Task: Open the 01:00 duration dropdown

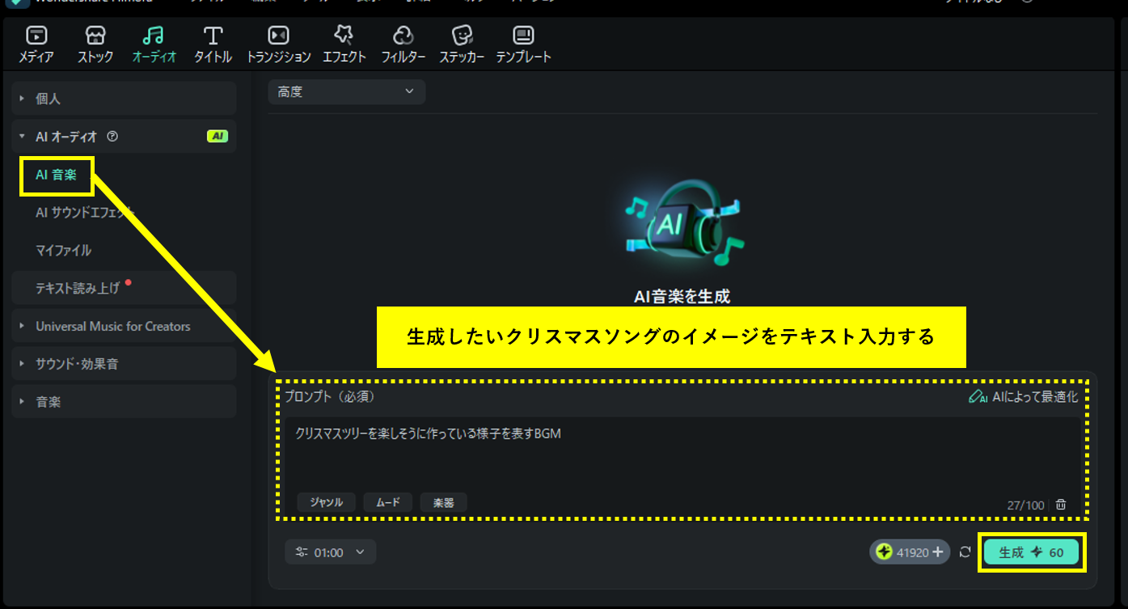Action: tap(330, 552)
